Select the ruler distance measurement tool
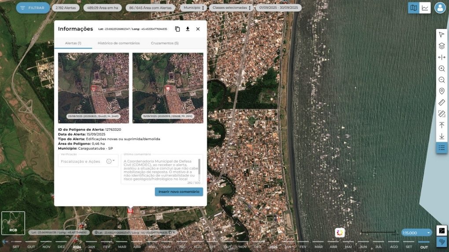The width and height of the screenshot is (449, 252). click(x=442, y=102)
